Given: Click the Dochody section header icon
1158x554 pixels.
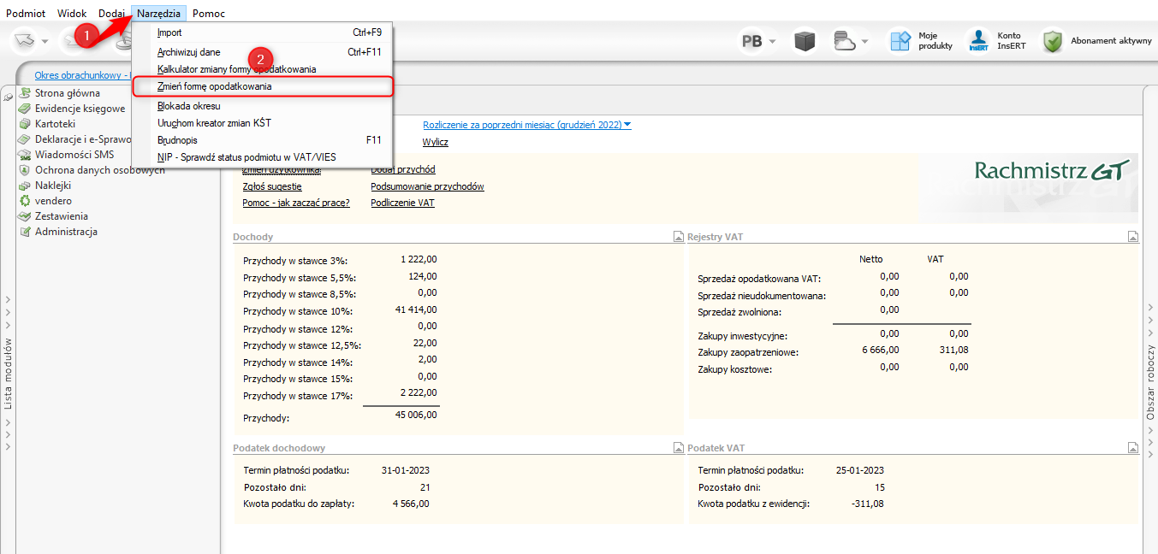Looking at the screenshot, I should (678, 237).
